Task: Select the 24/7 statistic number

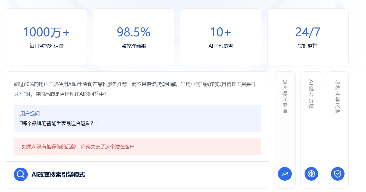Action: (308, 32)
